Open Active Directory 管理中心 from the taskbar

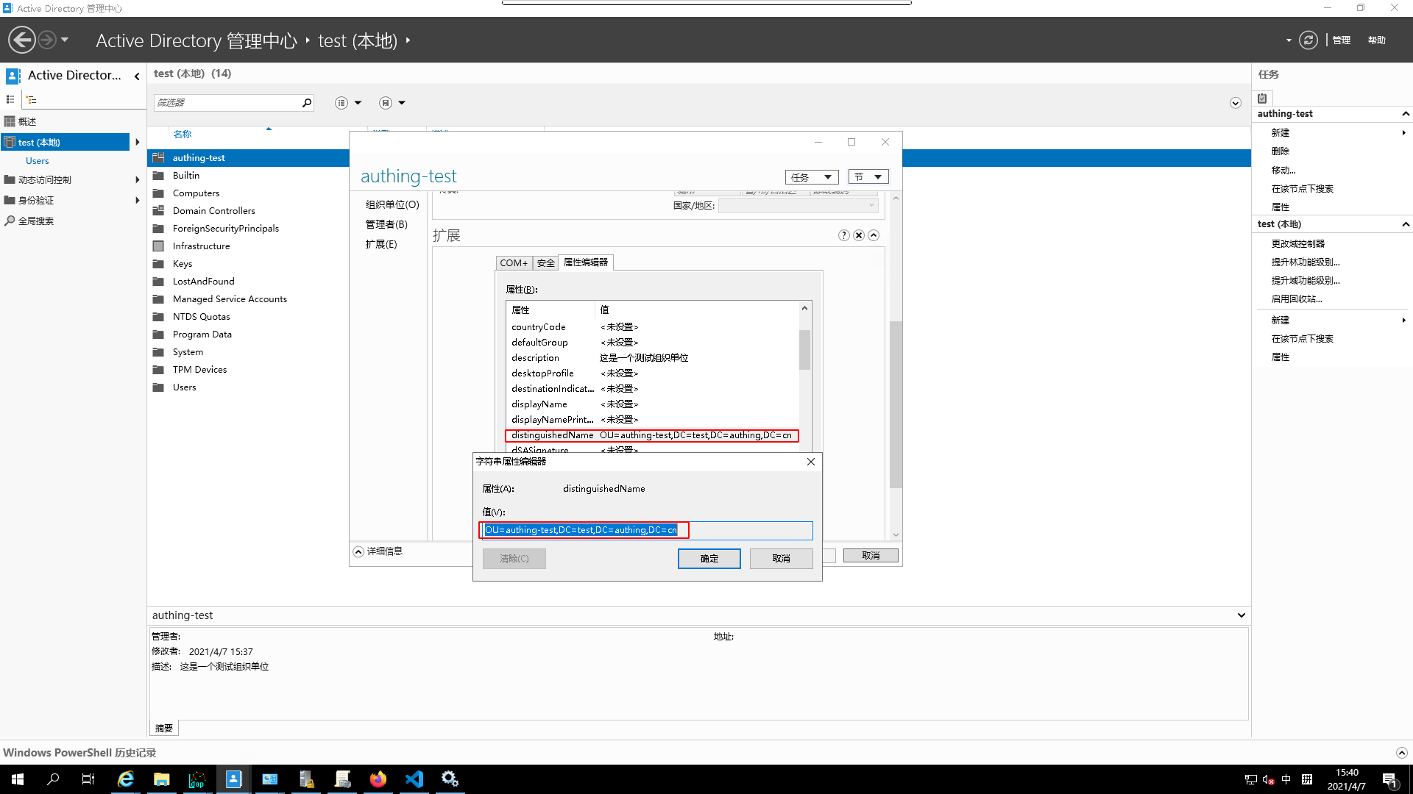coord(233,779)
